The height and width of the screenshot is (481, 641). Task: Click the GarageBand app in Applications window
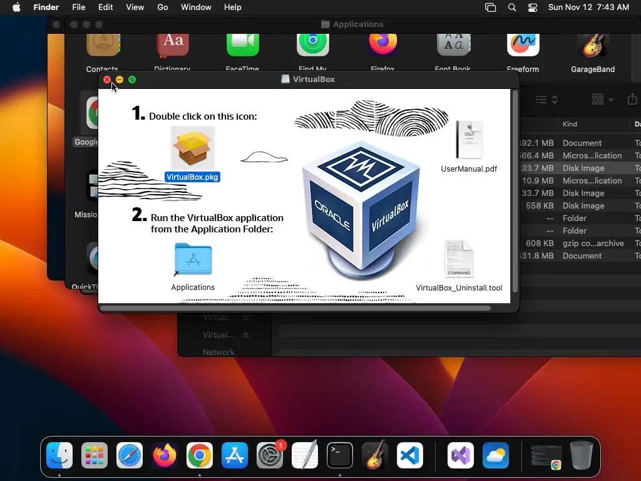[x=593, y=45]
